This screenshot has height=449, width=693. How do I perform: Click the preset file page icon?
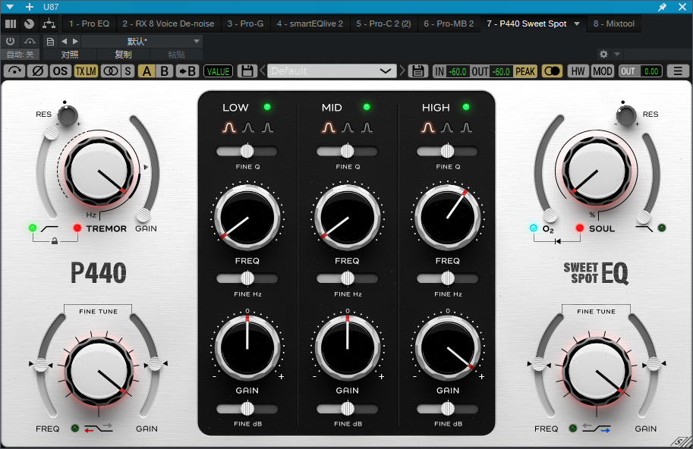[50, 42]
